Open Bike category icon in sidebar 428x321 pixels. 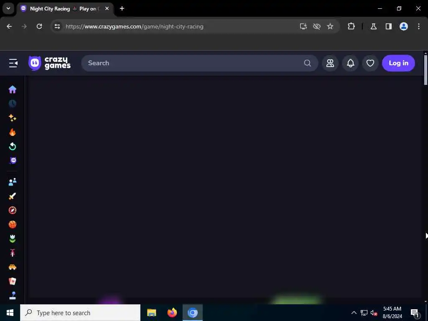click(13, 253)
